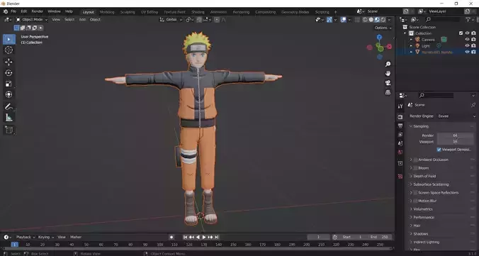Click the Blender logo menu icon

click(x=6, y=11)
